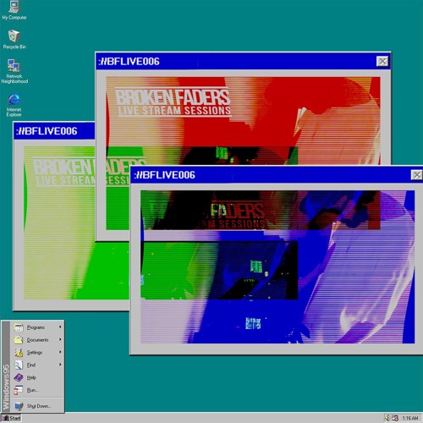Choose Run... from the Start menu
Screen dimensions: 423x423
(37, 390)
